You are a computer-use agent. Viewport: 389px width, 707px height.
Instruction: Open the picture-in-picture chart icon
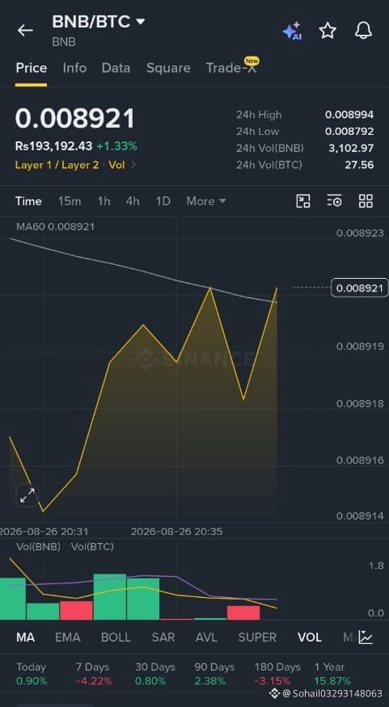tap(302, 201)
